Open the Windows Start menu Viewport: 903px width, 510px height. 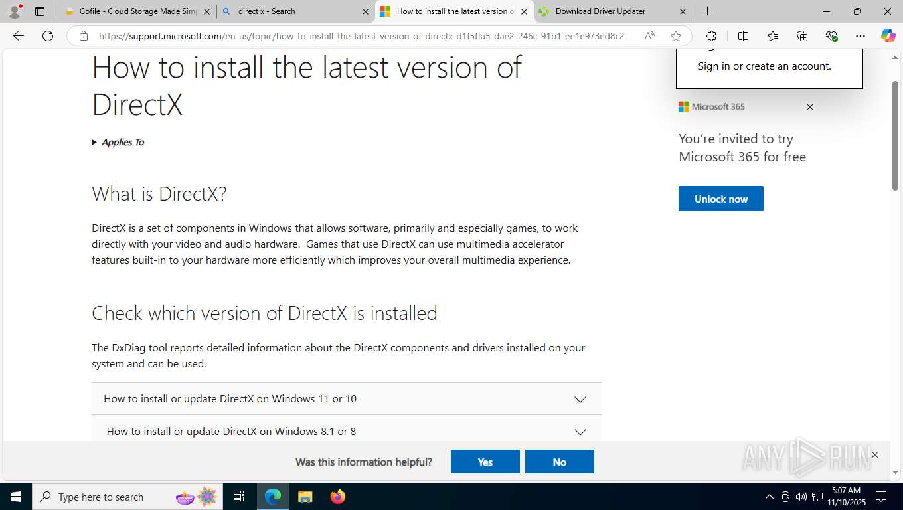(16, 497)
